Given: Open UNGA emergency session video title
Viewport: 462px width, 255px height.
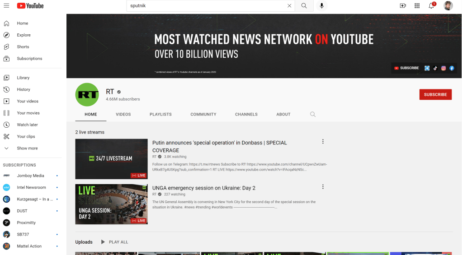Looking at the screenshot, I should [x=204, y=188].
